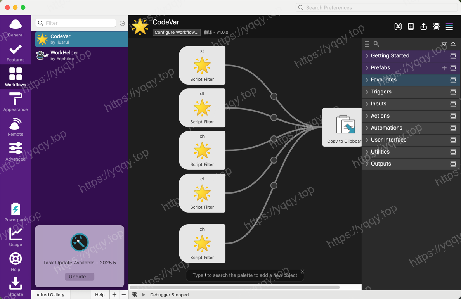461x299 pixels.
Task: Toggle the Inputs section panel icon
Action: 453,104
